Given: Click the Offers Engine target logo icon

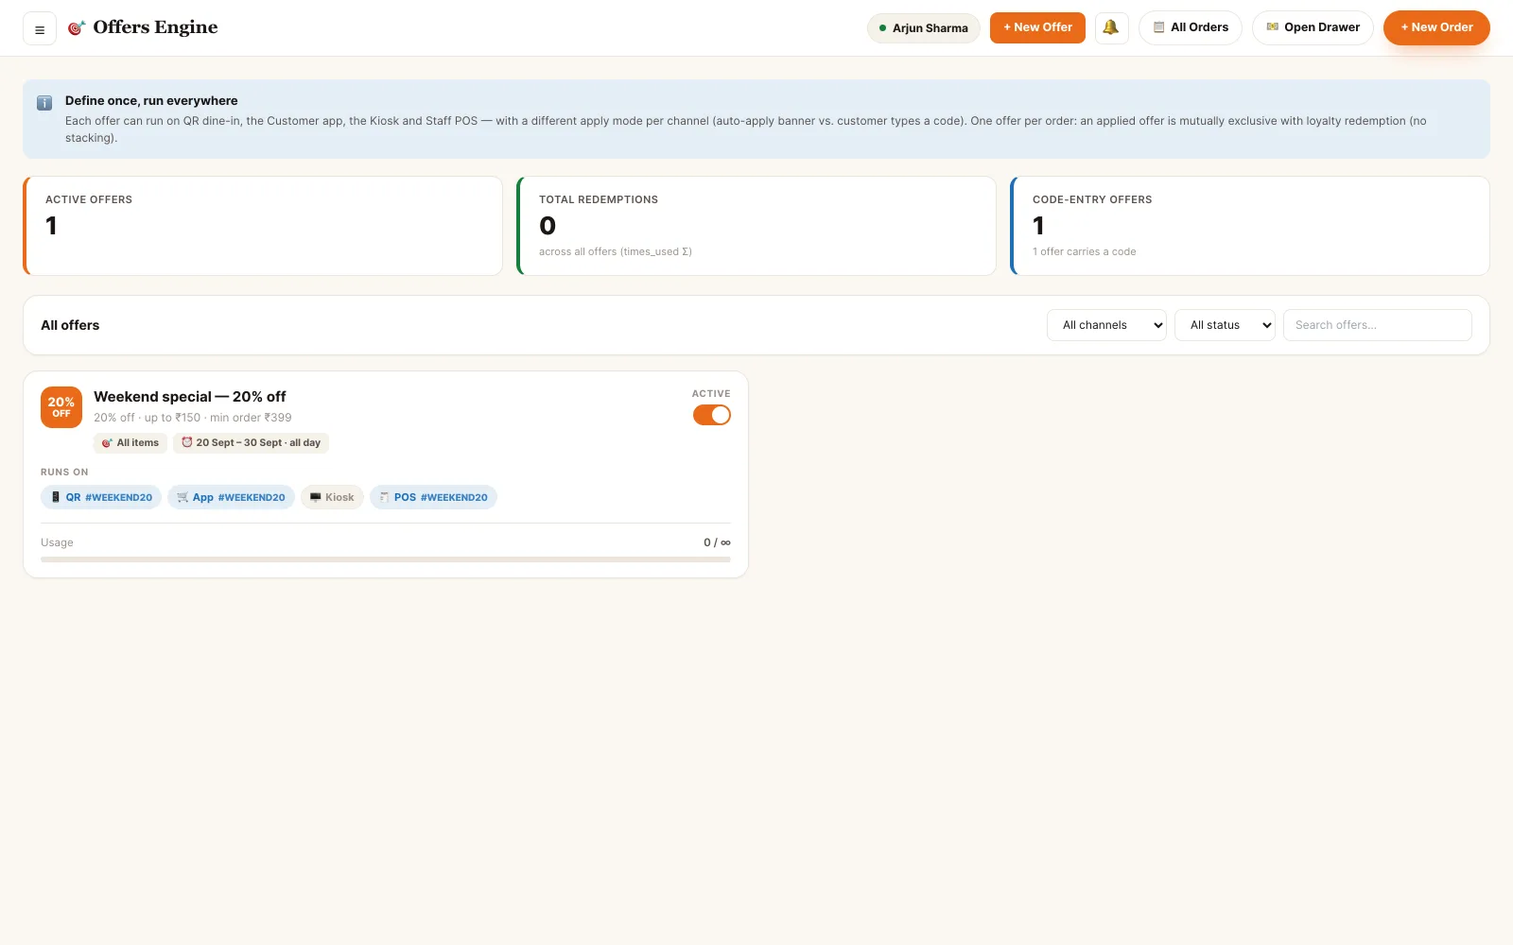Looking at the screenshot, I should (77, 27).
